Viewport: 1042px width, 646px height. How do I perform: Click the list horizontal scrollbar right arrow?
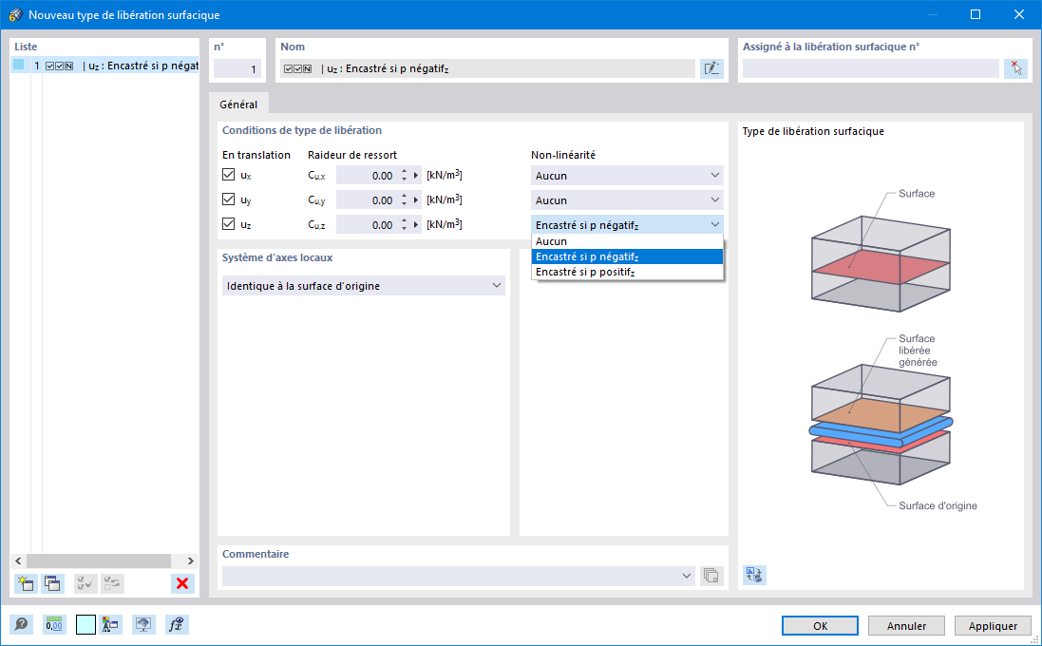190,560
